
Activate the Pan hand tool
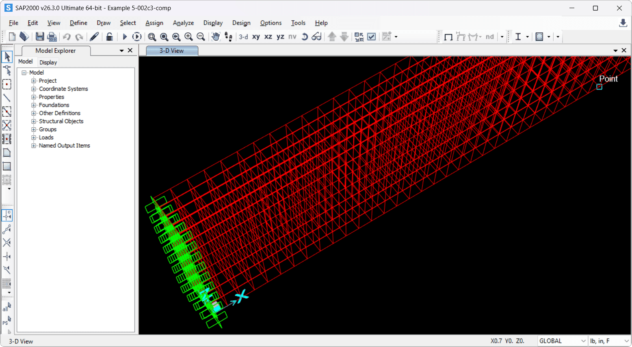pos(216,37)
